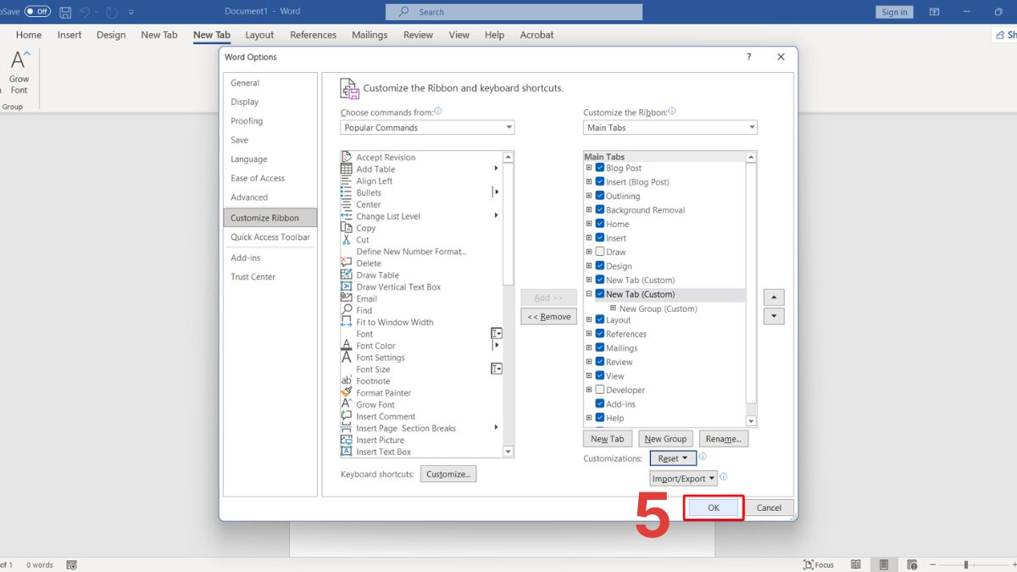Screen dimensions: 1017x572
Task: Toggle the AutoSave switch off/on
Action: pos(37,12)
